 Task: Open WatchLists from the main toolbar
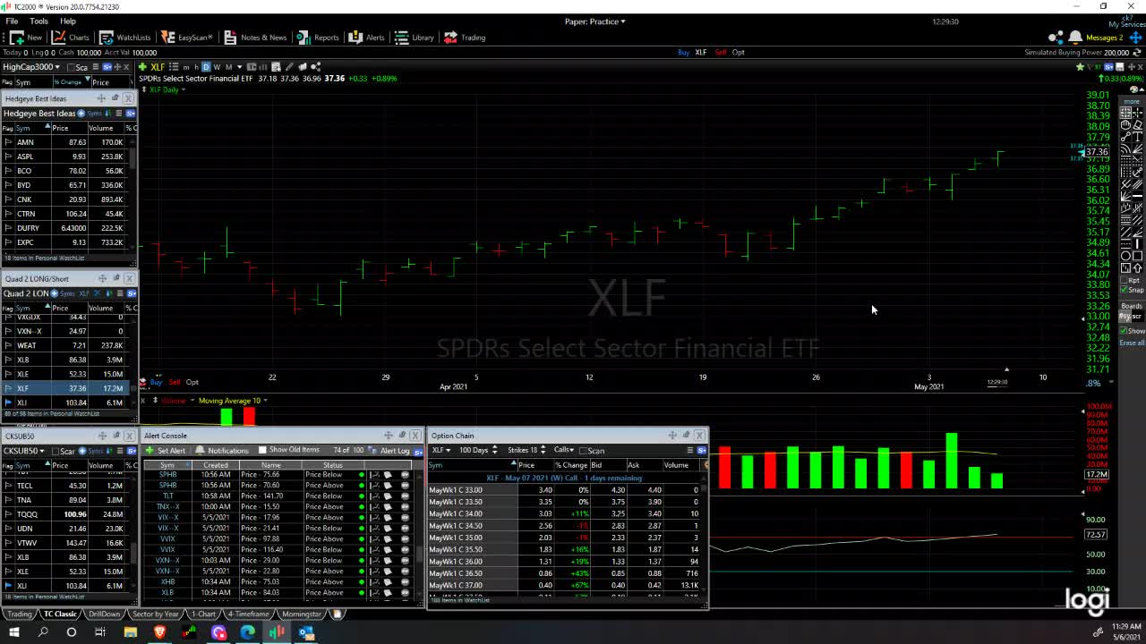pyautogui.click(x=125, y=38)
